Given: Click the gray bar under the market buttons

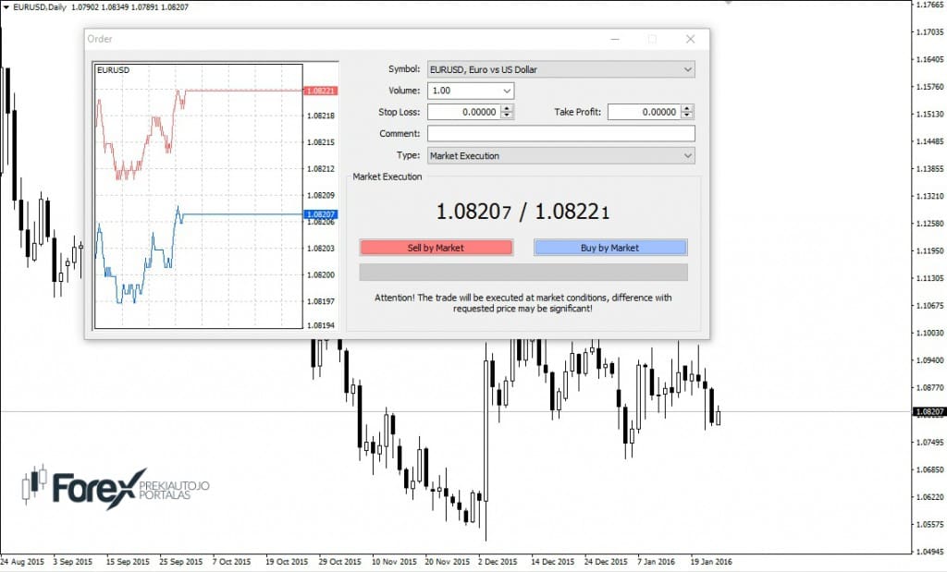Looking at the screenshot, I should (523, 272).
